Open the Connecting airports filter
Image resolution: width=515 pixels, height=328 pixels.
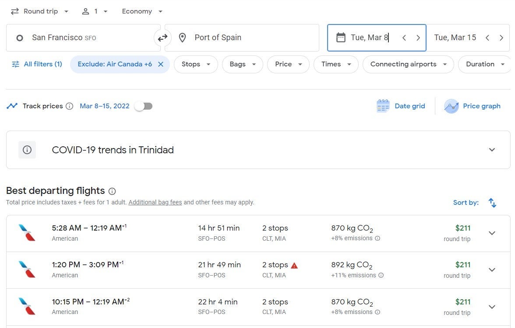click(408, 64)
